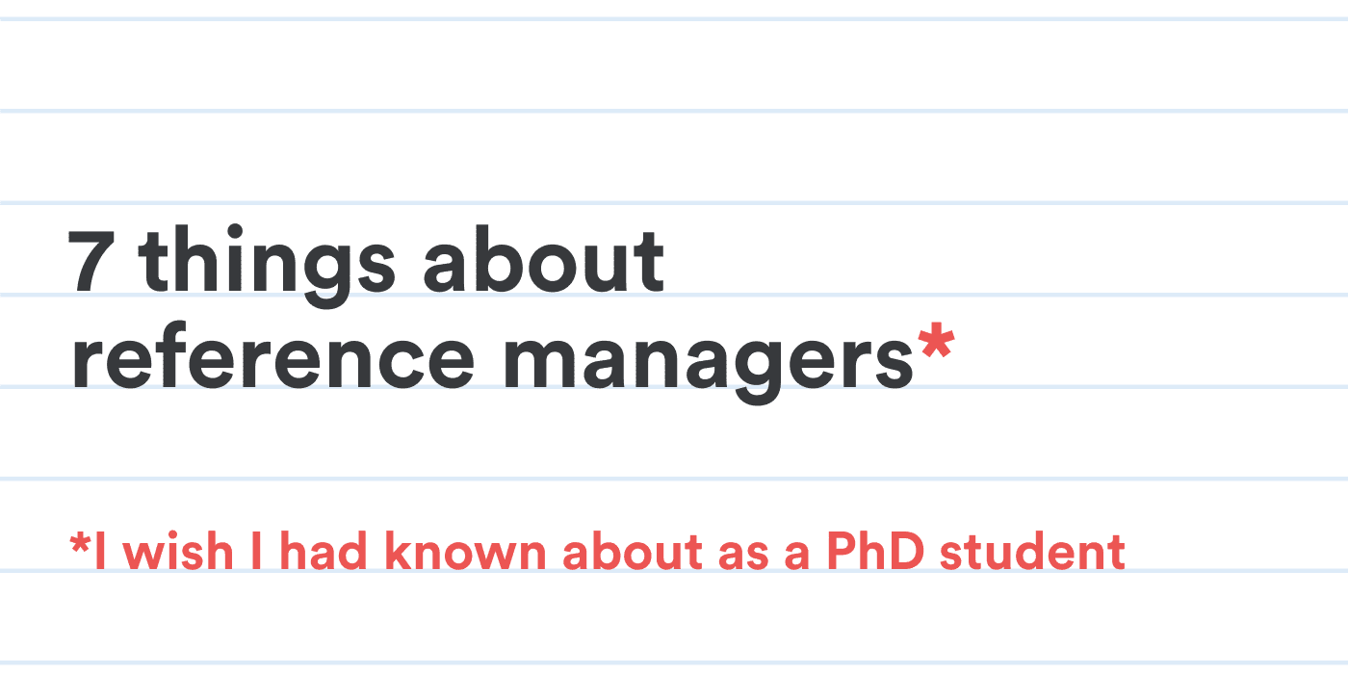Click the word "student" in the footnote
This screenshot has width=1348, height=674.
coord(1032,553)
